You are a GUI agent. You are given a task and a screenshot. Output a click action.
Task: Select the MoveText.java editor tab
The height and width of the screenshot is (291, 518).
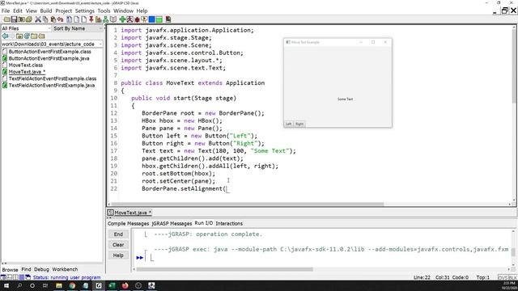point(129,213)
